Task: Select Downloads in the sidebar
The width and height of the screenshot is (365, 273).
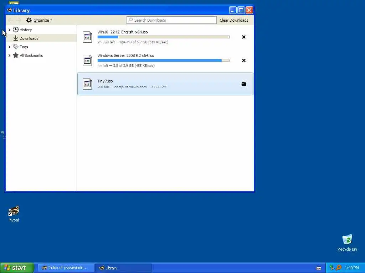Action: pyautogui.click(x=29, y=38)
